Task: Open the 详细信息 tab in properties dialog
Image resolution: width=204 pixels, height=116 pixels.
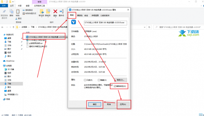Action: (95, 16)
